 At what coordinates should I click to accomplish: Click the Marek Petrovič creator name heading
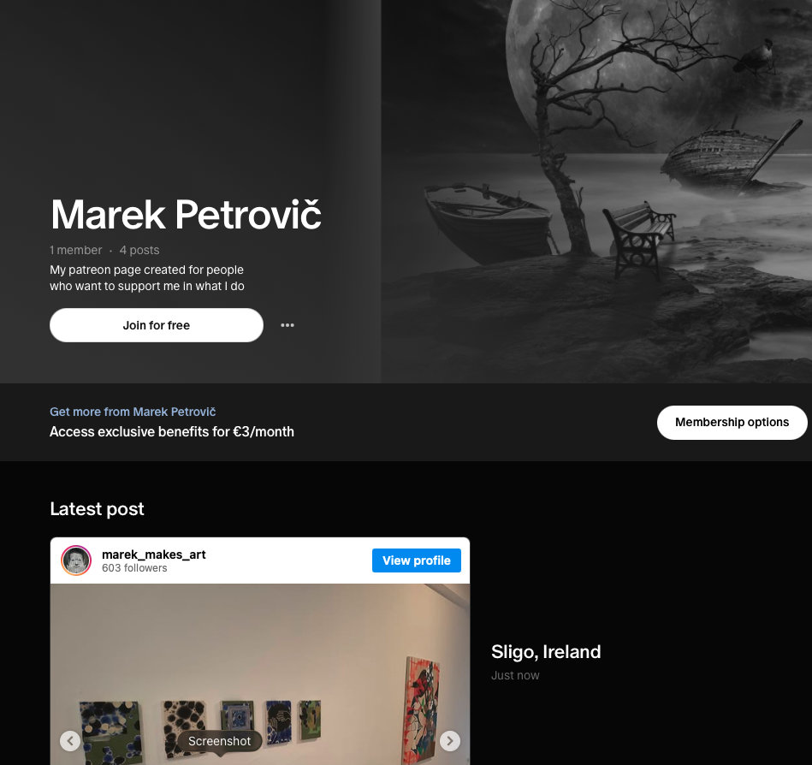(186, 214)
